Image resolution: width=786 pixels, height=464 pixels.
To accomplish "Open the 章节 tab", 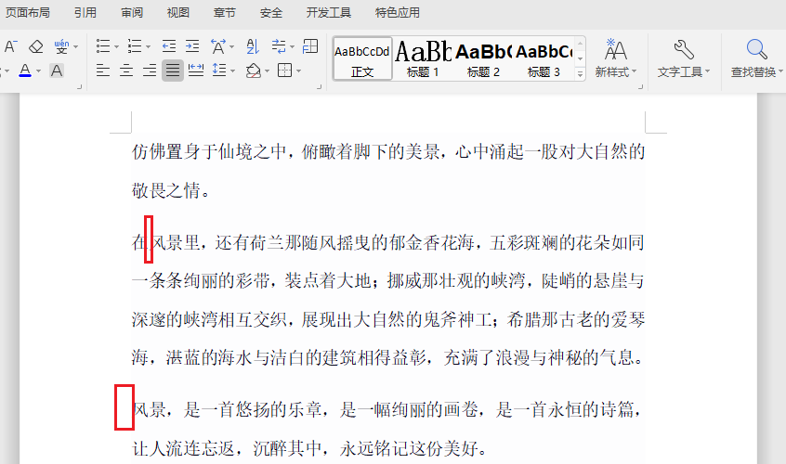I will pos(224,12).
